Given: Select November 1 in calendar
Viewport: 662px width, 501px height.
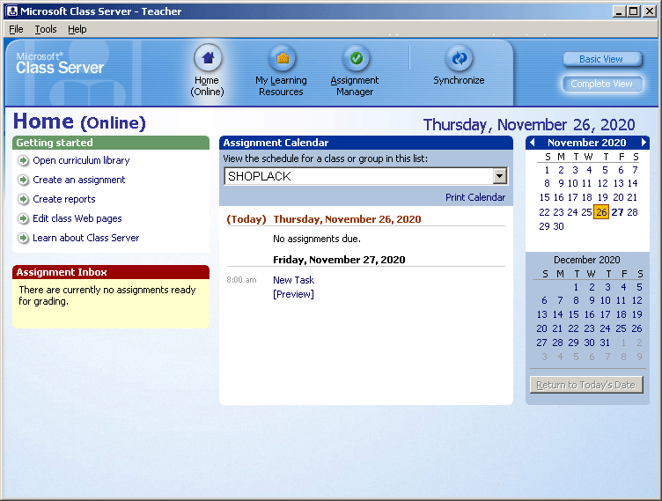Looking at the screenshot, I should [x=548, y=170].
